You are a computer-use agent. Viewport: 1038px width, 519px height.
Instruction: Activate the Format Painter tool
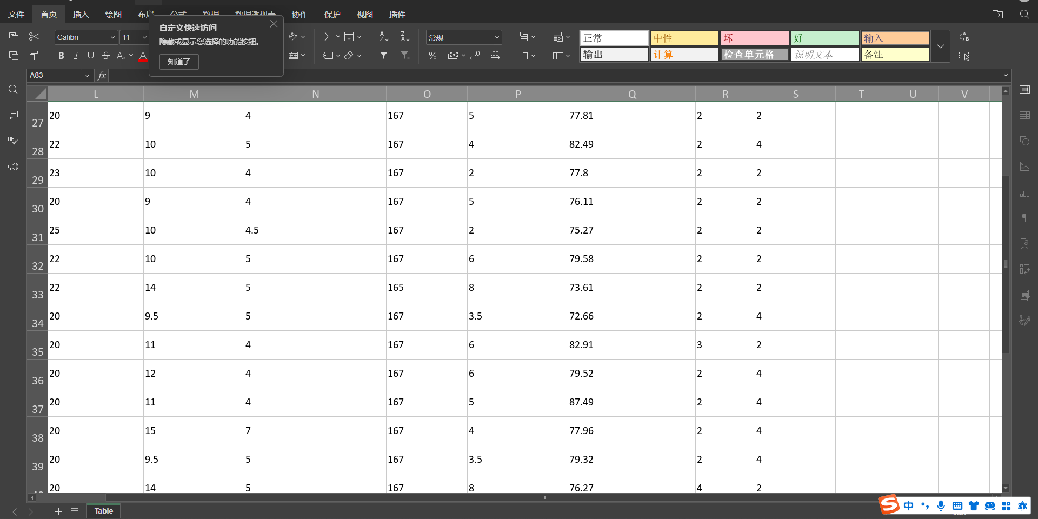[34, 55]
